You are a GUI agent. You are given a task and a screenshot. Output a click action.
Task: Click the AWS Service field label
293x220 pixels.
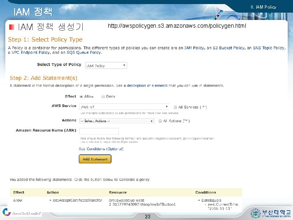point(64,106)
